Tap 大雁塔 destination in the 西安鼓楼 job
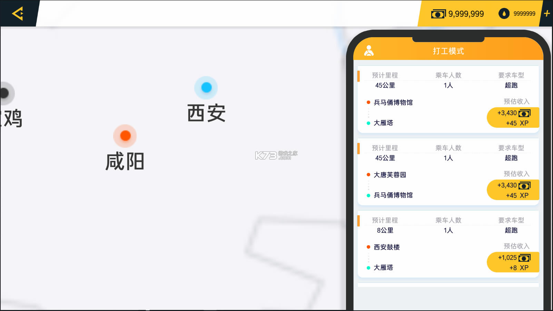Viewport: 553px width, 311px height. pos(383,268)
